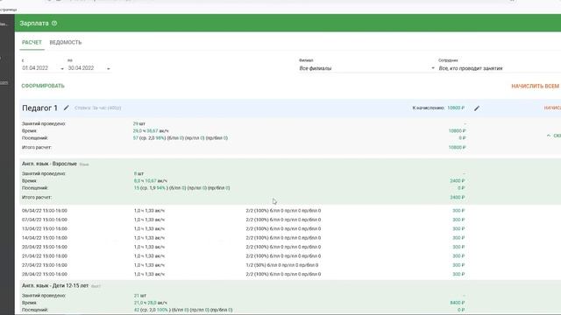Click the help icon next to Зарплата
This screenshot has height=315, width=561.
tap(54, 24)
